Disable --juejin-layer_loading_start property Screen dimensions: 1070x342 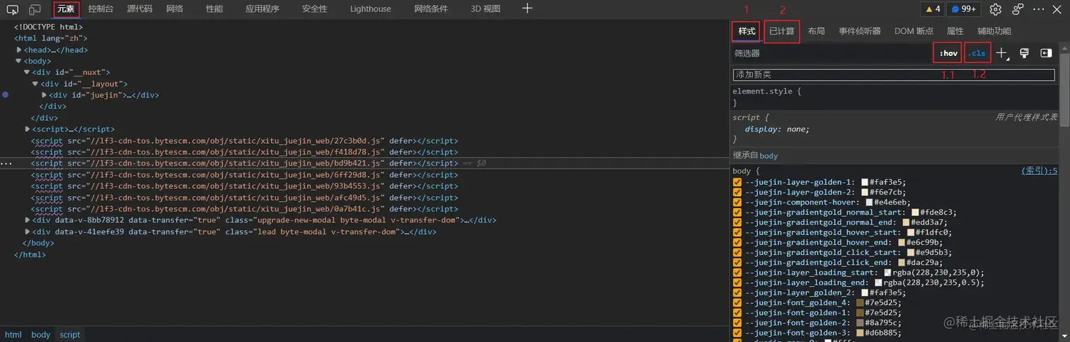pyautogui.click(x=737, y=272)
